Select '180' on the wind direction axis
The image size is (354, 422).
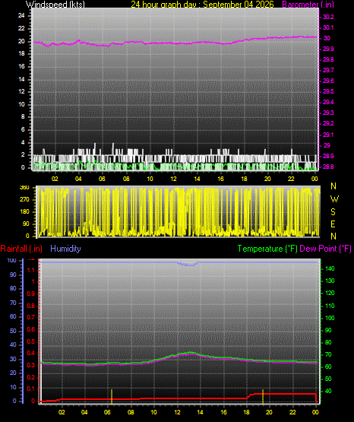tap(24, 212)
